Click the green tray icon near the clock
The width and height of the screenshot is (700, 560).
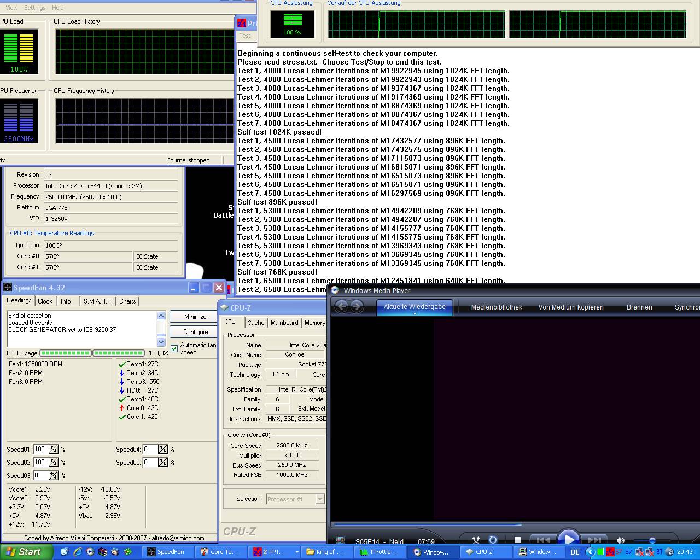pos(600,552)
